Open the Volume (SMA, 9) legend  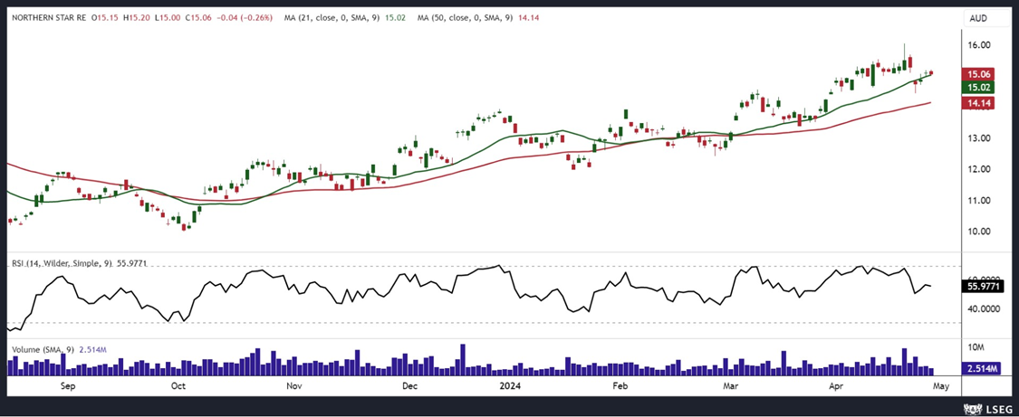(43, 349)
